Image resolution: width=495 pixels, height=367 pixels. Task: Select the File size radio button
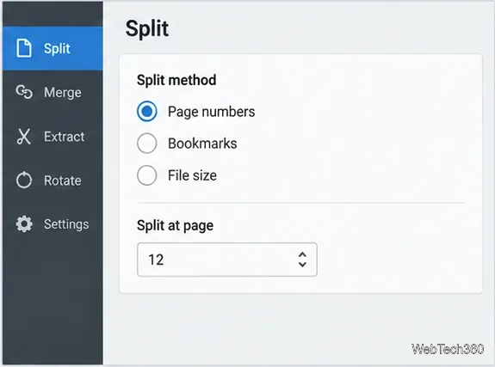[x=147, y=175]
